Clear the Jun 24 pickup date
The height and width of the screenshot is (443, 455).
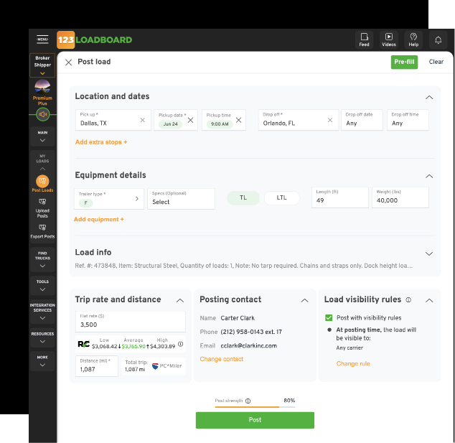[x=190, y=120]
